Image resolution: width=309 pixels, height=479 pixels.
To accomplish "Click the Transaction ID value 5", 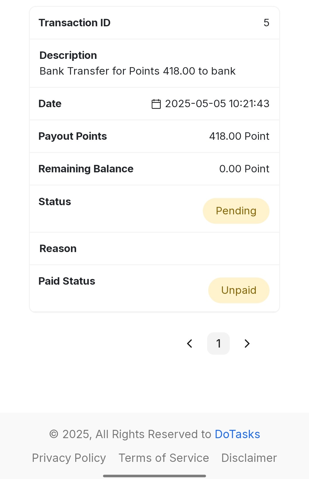I will (x=266, y=23).
